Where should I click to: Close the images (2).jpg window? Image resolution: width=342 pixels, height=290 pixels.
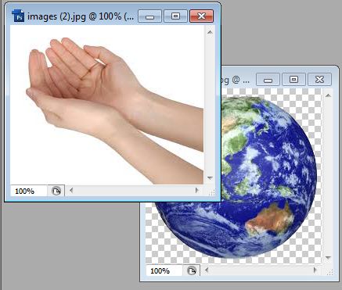click(x=201, y=16)
